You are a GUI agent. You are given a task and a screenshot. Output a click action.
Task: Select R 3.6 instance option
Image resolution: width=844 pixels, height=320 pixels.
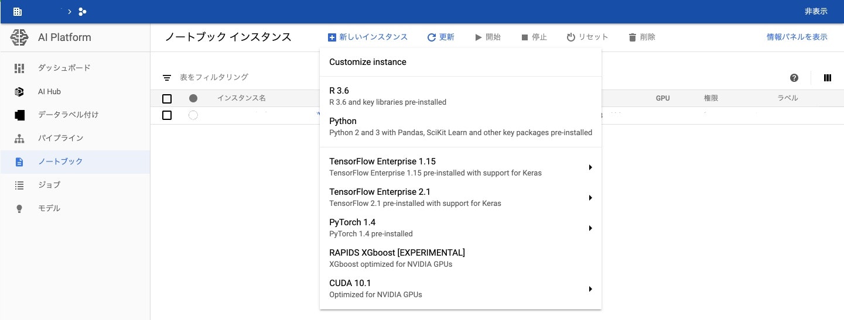tap(460, 96)
